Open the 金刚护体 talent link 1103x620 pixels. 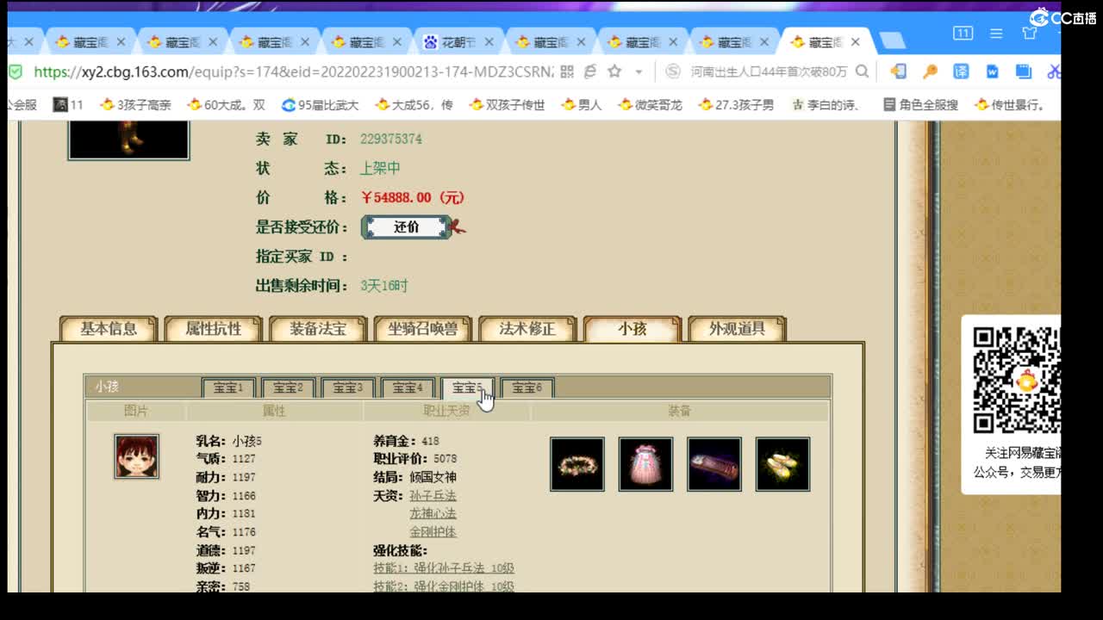click(x=433, y=532)
